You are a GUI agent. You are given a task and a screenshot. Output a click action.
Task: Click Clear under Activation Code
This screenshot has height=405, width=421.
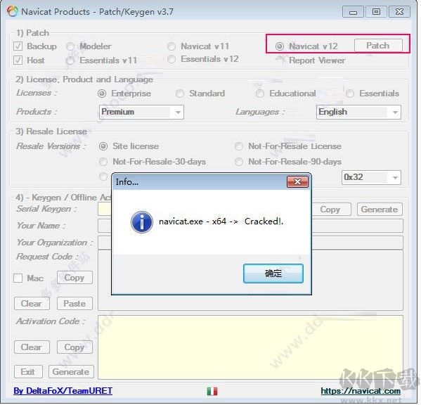[x=32, y=347]
